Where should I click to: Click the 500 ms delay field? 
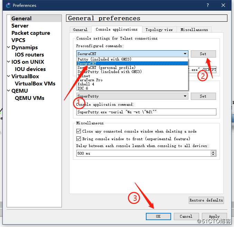[143, 153]
